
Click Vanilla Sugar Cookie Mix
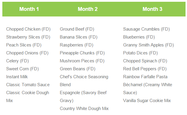(147, 101)
